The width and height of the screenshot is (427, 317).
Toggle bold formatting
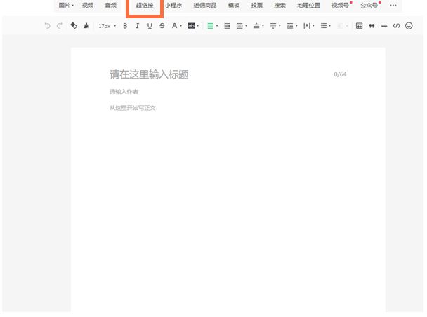125,26
